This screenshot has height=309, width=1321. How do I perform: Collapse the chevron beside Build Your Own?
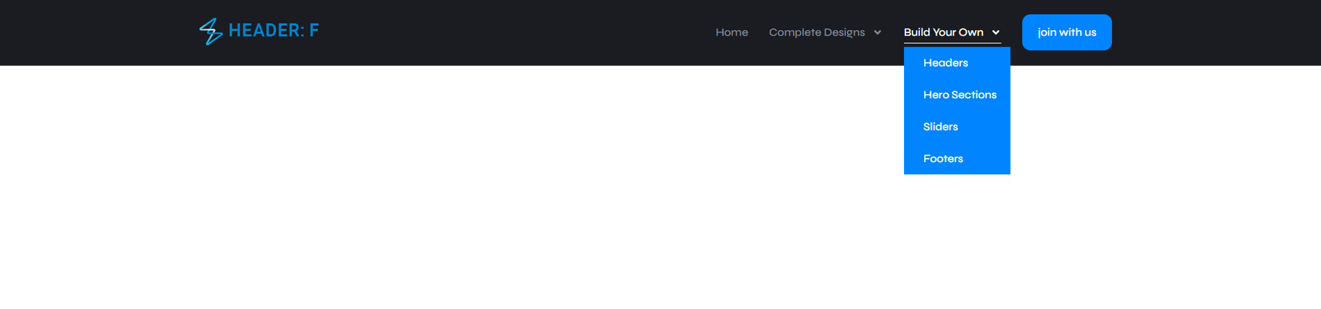click(x=996, y=32)
